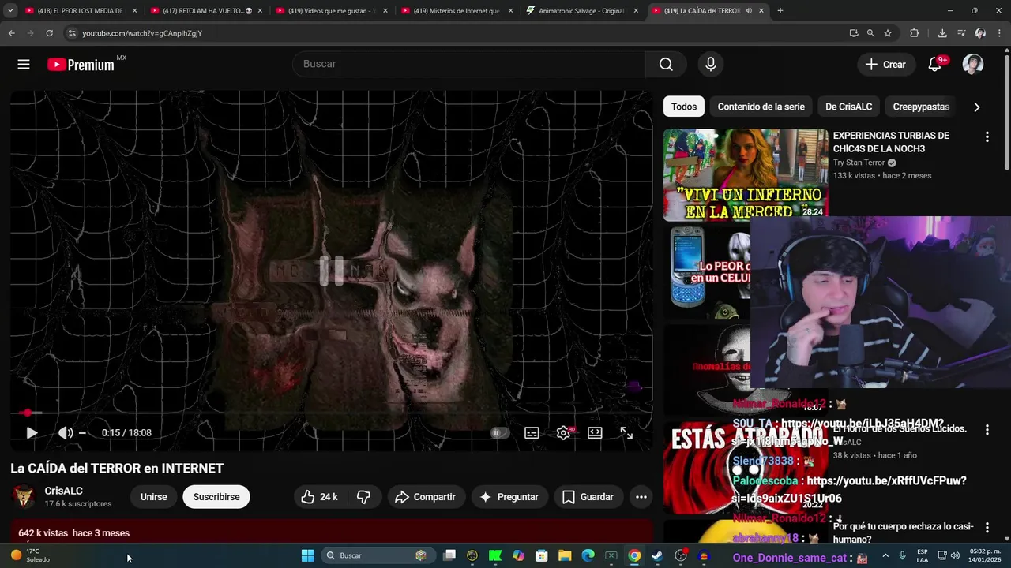Open site information icon in address bar
The height and width of the screenshot is (568, 1011).
[x=72, y=33]
